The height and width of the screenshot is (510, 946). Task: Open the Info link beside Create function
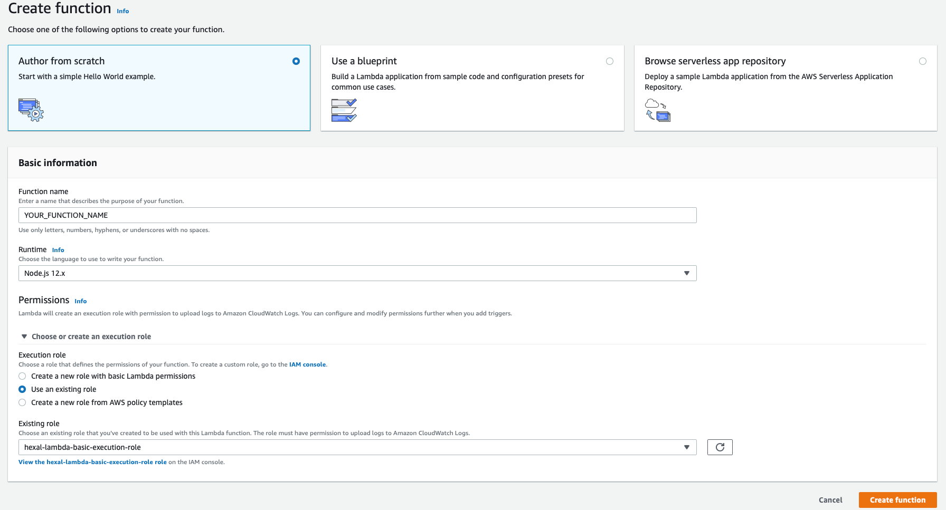tap(122, 11)
